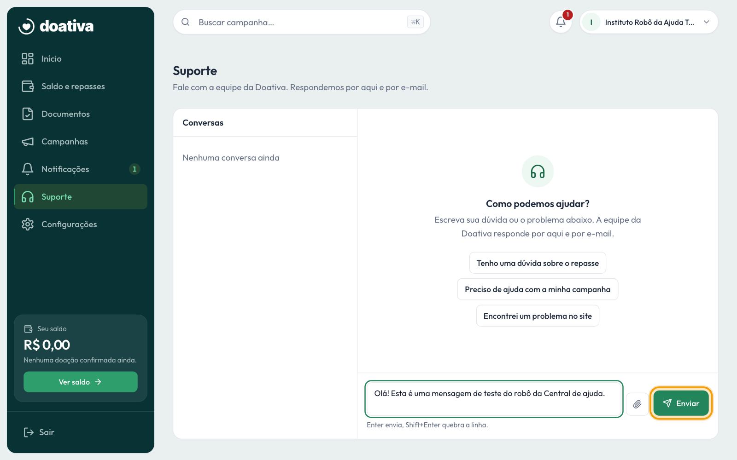Click the account menu chevron arrow
Screen dimensions: 737x460
707,22
